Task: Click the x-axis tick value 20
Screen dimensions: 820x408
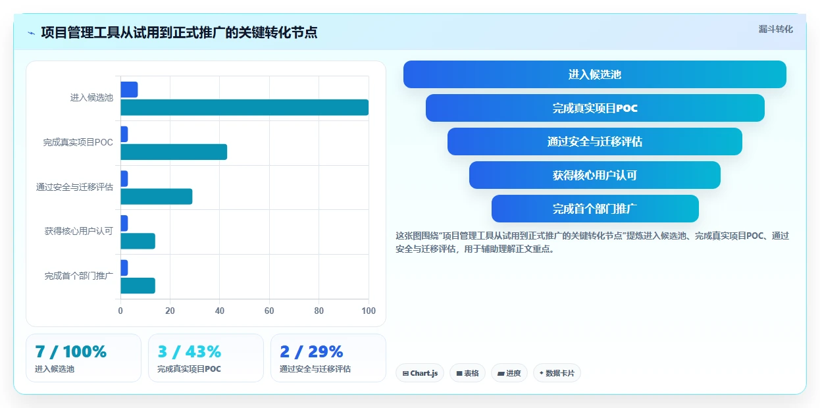Action: point(170,311)
